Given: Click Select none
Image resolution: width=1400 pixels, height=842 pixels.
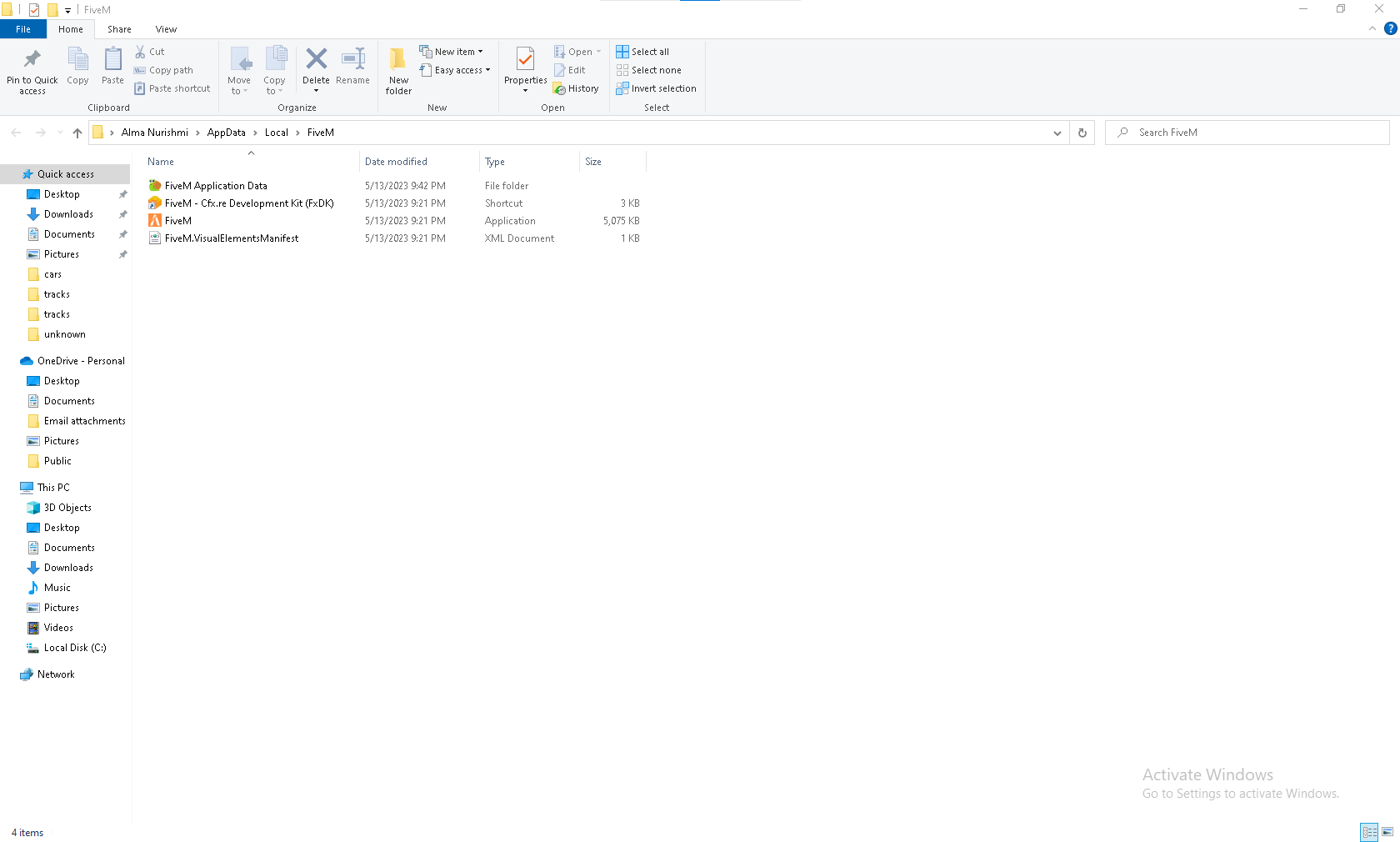Looking at the screenshot, I should [x=648, y=70].
